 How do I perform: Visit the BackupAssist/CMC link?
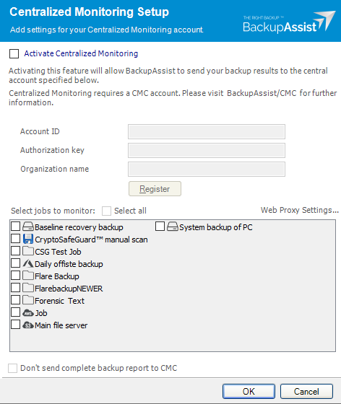click(x=262, y=93)
